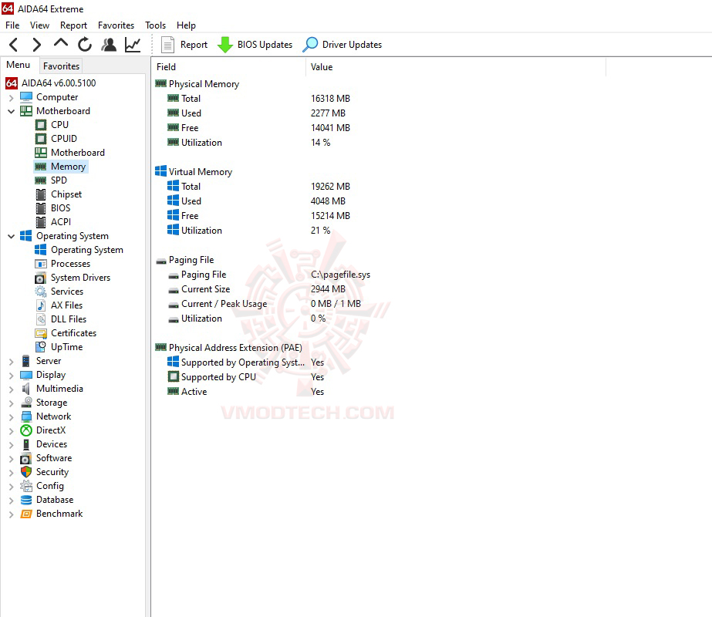Open the Help menu

pyautogui.click(x=186, y=25)
